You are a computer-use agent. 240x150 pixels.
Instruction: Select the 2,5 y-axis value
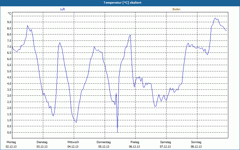[x=9, y=102]
